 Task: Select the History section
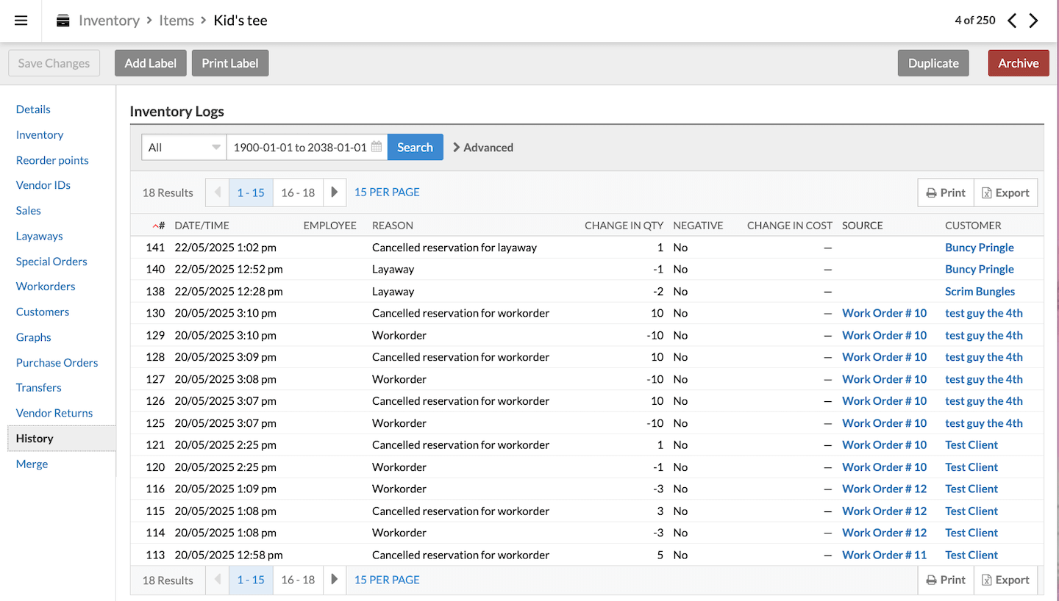tap(61, 439)
